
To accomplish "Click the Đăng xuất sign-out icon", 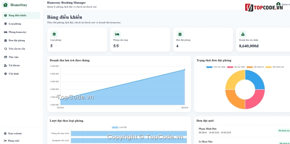I will (x=5, y=141).
